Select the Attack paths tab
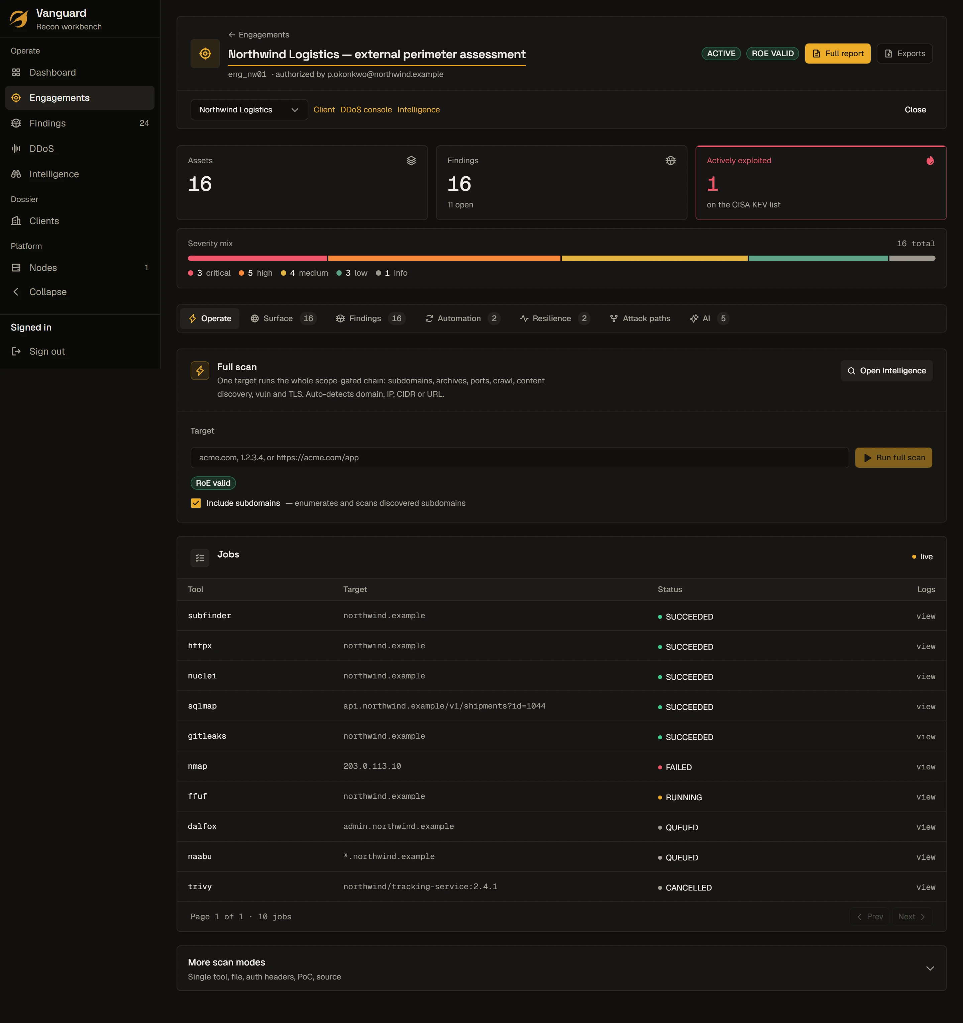963x1023 pixels. click(640, 318)
